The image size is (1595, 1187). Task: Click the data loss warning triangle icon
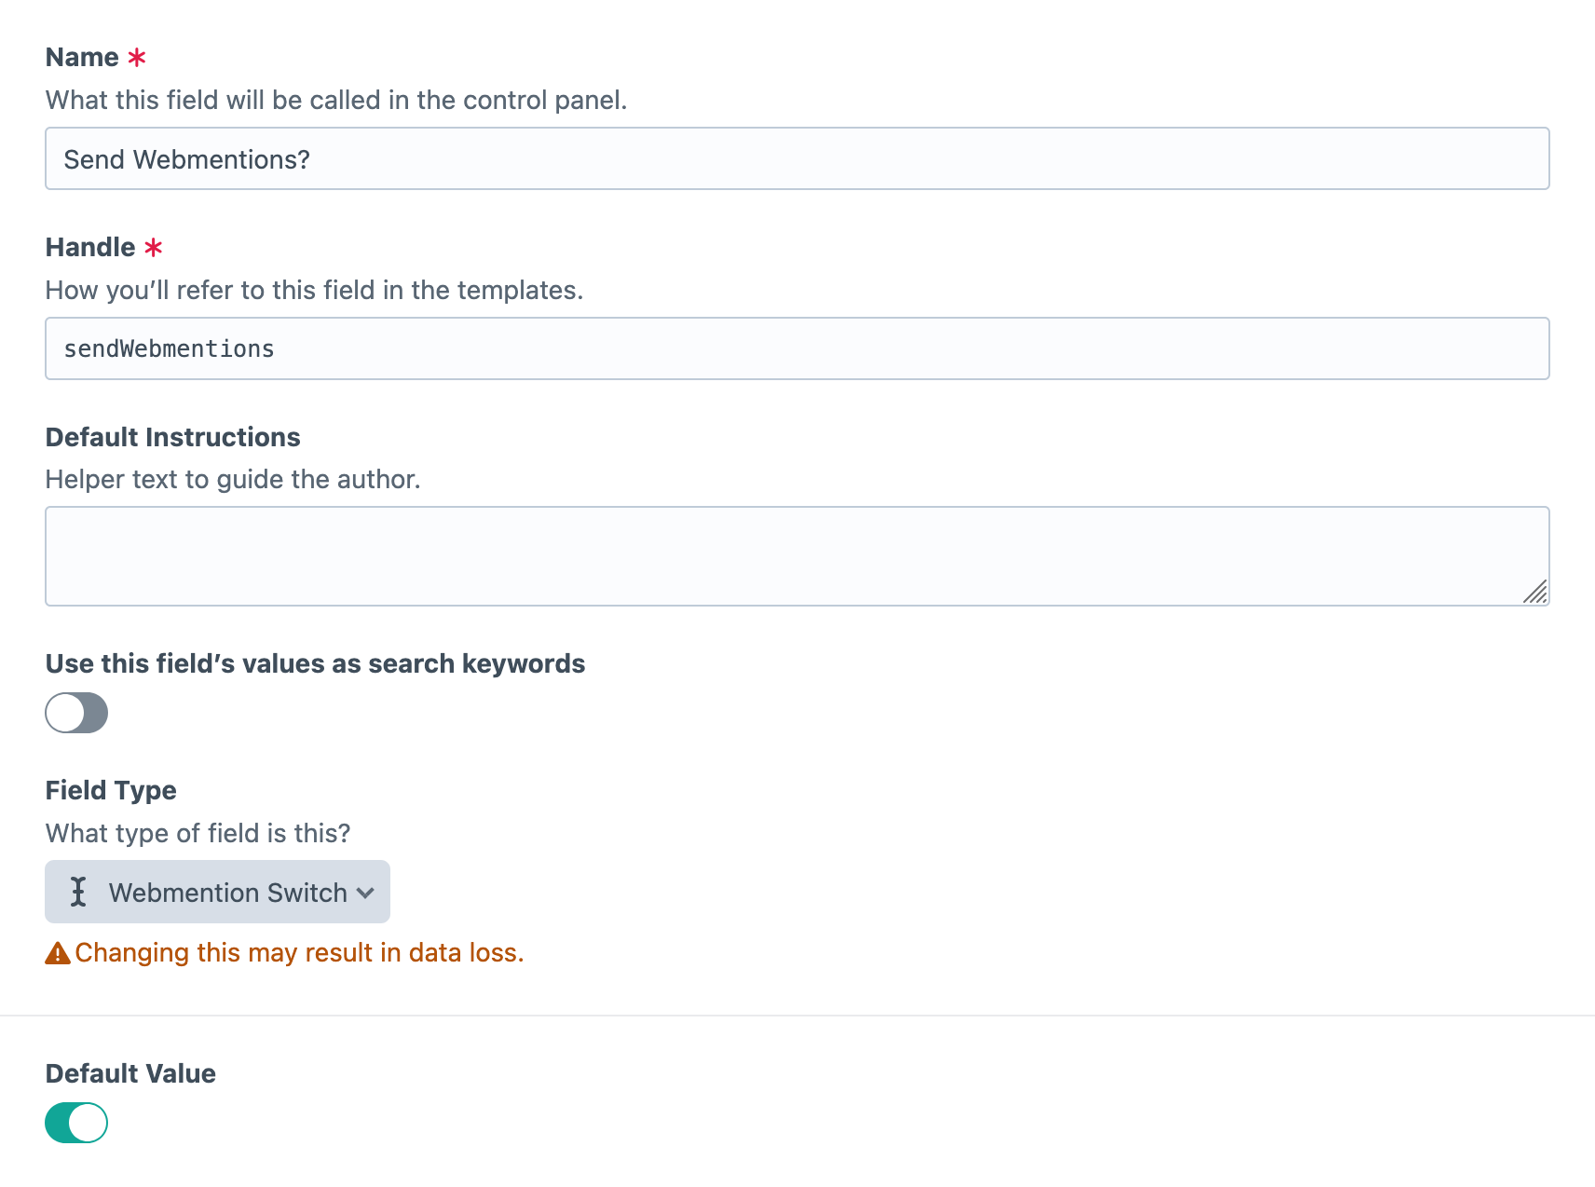[58, 953]
